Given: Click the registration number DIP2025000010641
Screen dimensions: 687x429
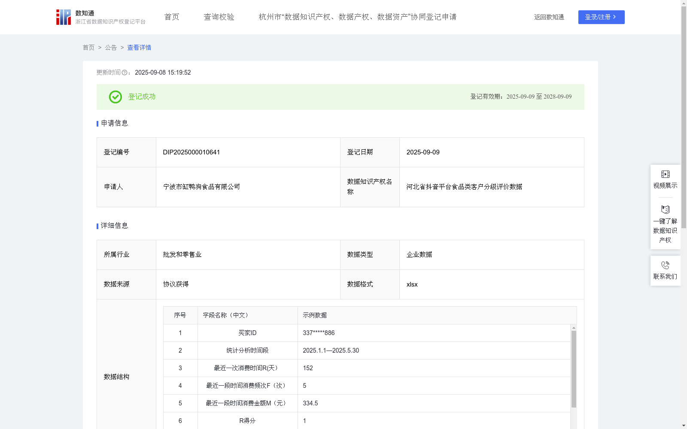Looking at the screenshot, I should coord(192,152).
